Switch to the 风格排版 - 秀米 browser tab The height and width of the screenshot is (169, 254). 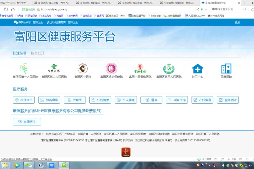[179, 3]
